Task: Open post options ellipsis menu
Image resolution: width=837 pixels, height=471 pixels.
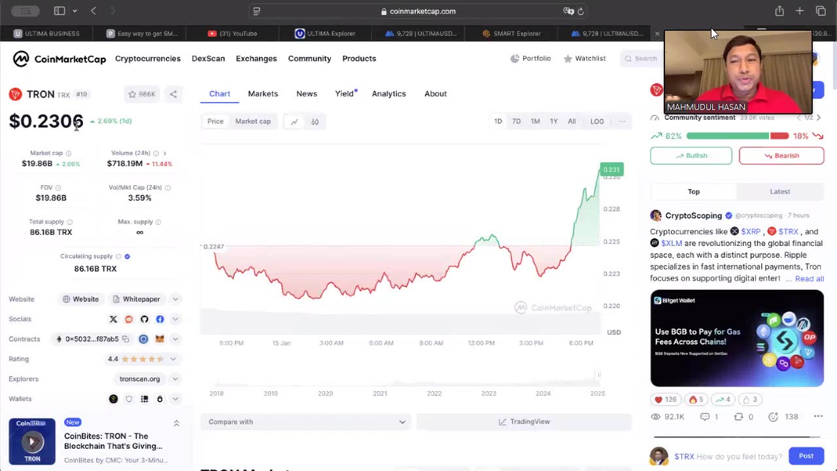Action: tap(818, 417)
